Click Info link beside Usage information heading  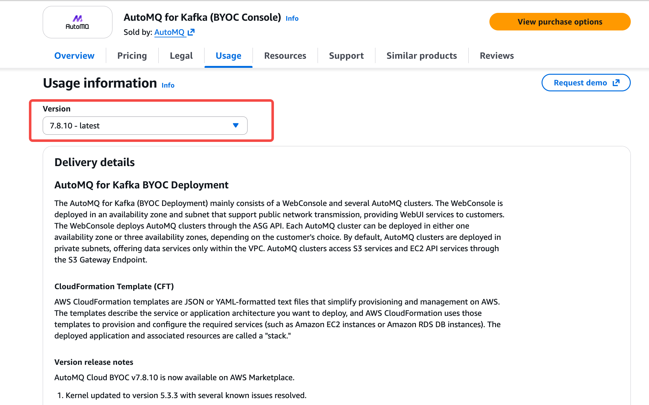(x=168, y=85)
